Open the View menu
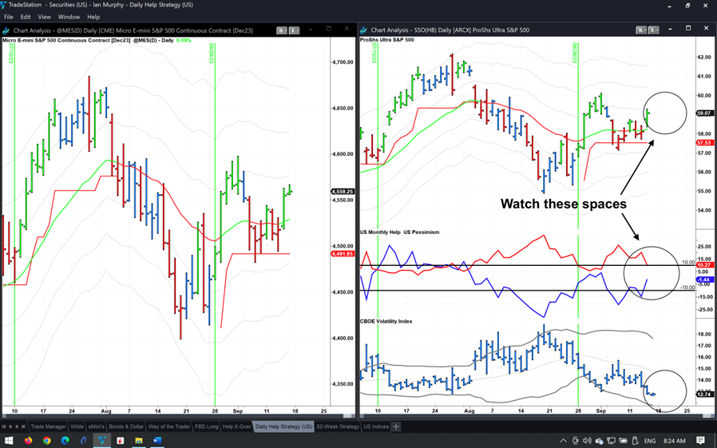717x448 pixels. 44,17
